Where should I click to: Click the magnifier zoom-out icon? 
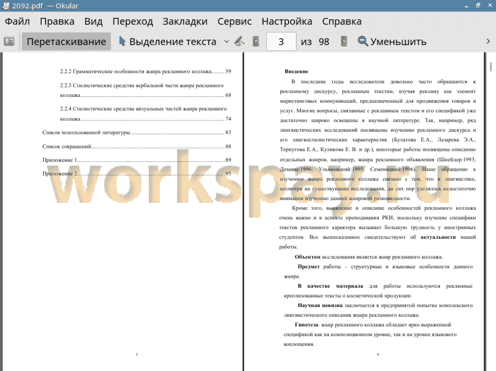pyautogui.click(x=363, y=42)
